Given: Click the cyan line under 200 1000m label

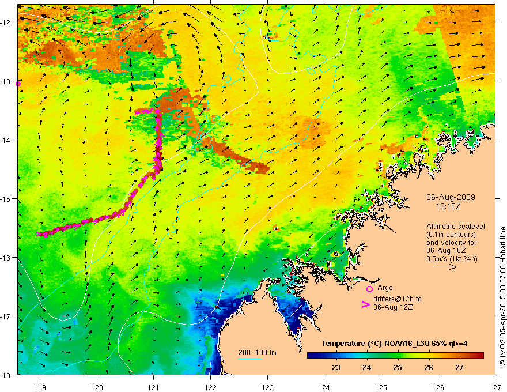Looking at the screenshot, I should pyautogui.click(x=250, y=359).
